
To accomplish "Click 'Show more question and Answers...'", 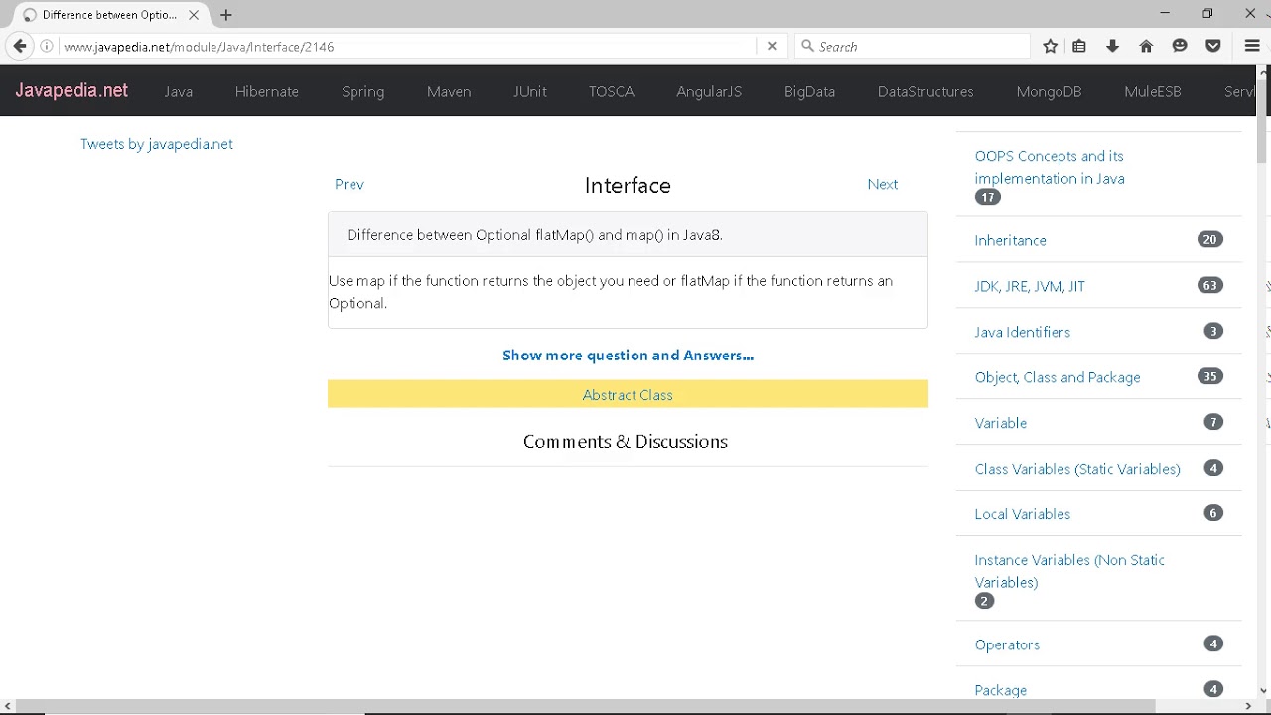I will 628,356.
